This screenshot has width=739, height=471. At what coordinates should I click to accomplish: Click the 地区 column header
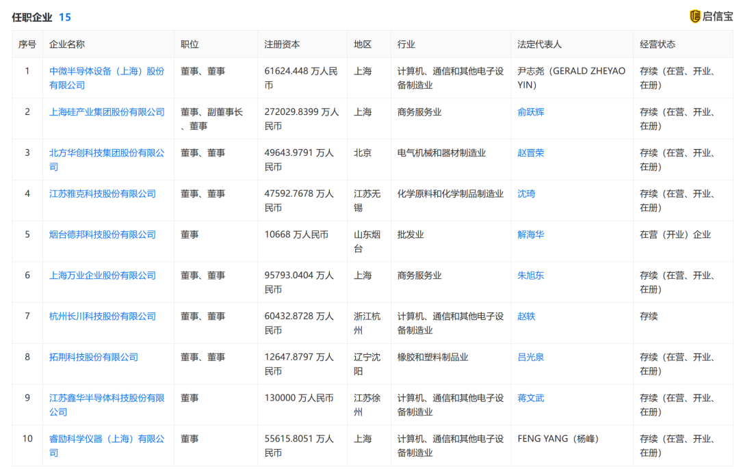pos(363,44)
